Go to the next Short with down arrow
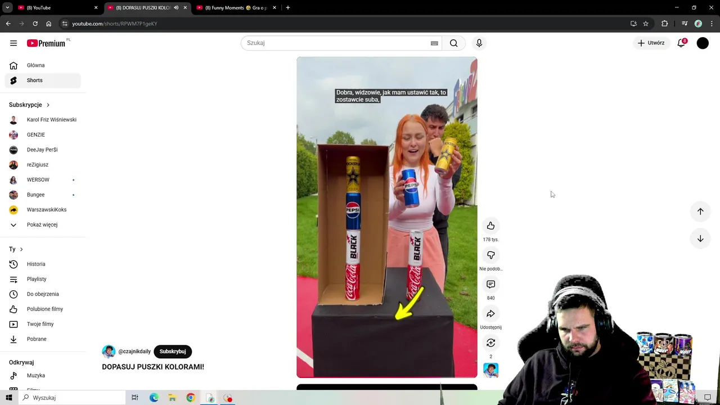The width and height of the screenshot is (720, 405). point(700,238)
